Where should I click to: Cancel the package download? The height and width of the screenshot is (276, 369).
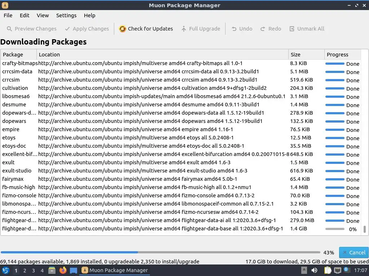354,253
